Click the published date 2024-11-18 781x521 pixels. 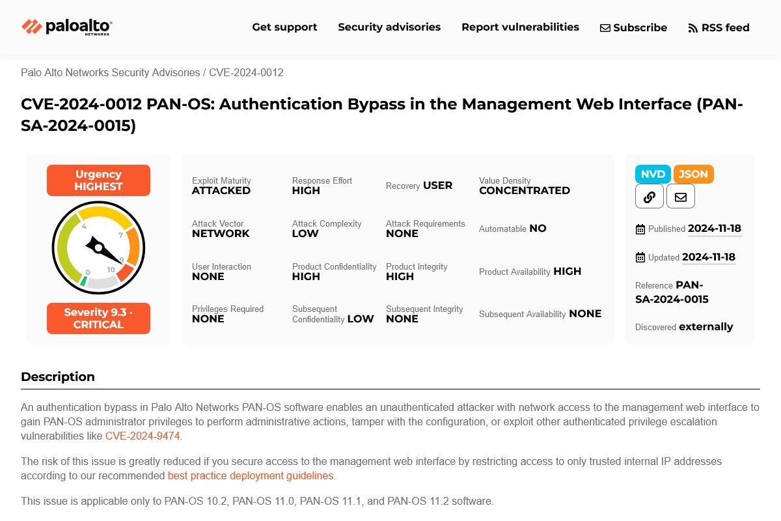click(715, 229)
